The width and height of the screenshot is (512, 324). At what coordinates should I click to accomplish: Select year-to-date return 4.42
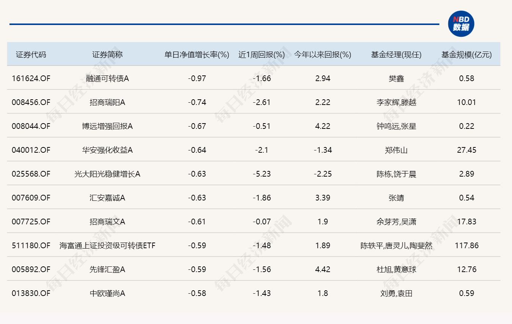[x=323, y=269]
